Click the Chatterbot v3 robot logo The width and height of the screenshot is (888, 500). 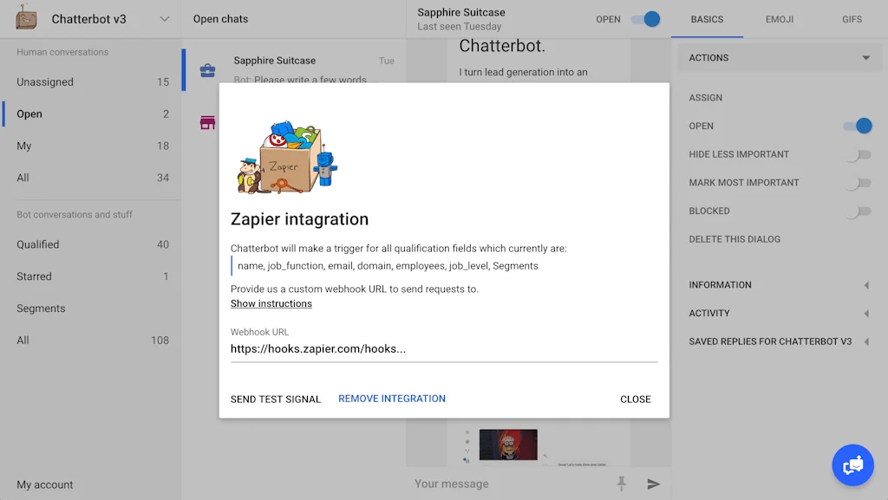25,18
